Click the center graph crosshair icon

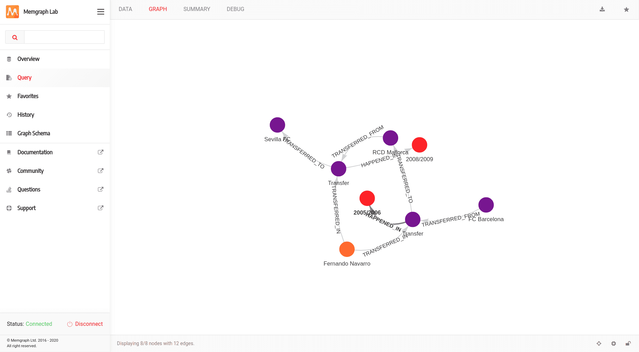(599, 343)
